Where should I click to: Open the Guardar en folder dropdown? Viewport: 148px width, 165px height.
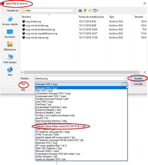point(73,11)
